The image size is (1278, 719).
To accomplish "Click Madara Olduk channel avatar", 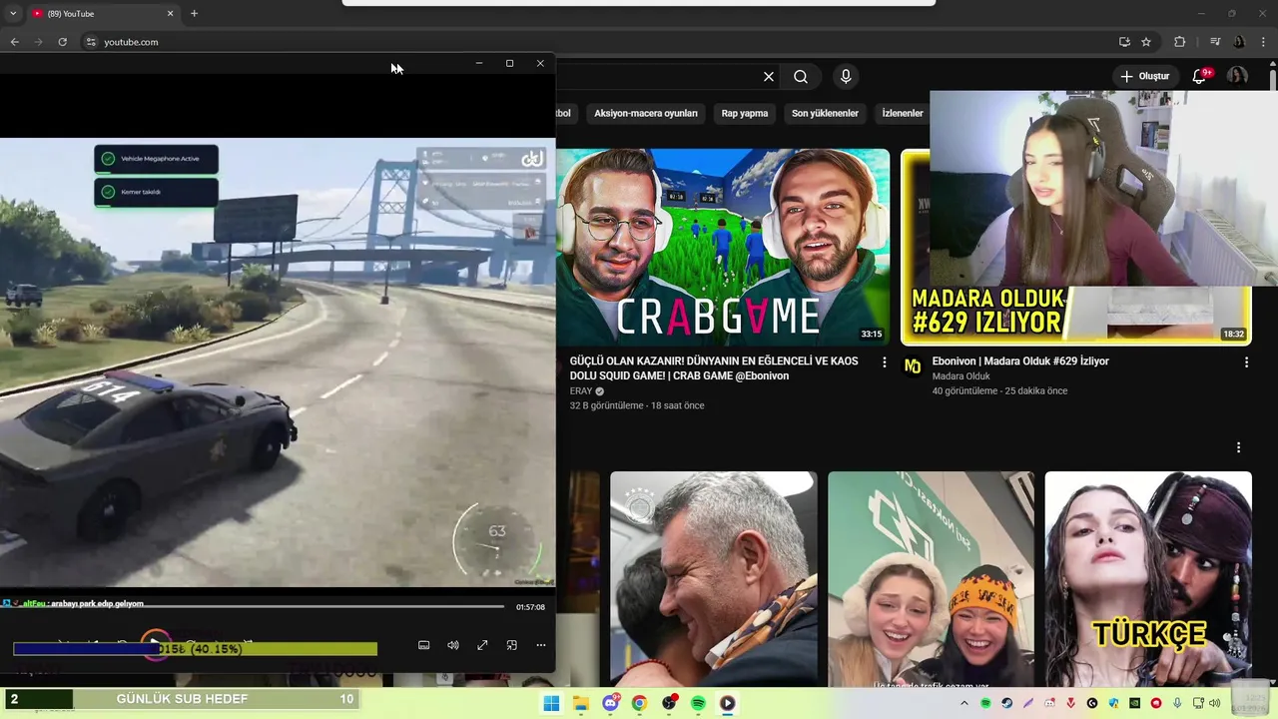I will [913, 366].
